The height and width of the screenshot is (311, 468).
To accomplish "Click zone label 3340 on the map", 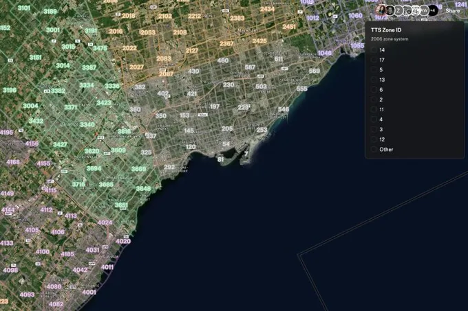I will pyautogui.click(x=87, y=124).
